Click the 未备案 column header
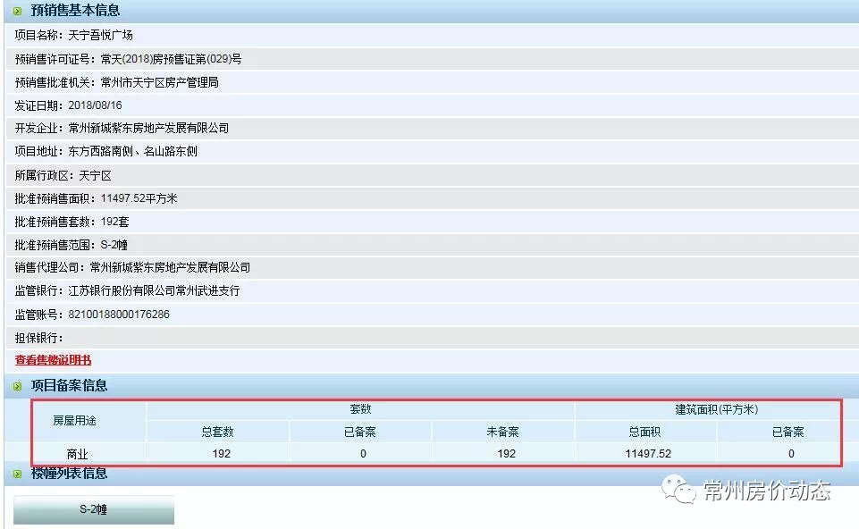Viewport: 859px width, 529px height. [x=502, y=432]
